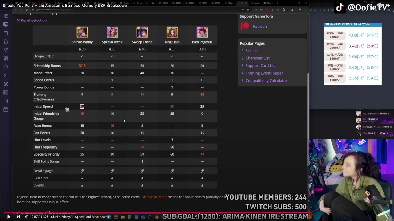Expand Sweep Tosho events
This screenshot has height=221, width=394.
[142, 185]
